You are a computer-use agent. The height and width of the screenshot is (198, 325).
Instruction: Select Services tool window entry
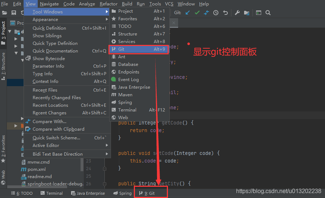point(139,42)
